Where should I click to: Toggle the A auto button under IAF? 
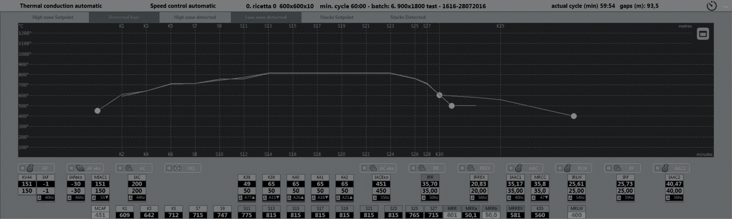coord(39,197)
